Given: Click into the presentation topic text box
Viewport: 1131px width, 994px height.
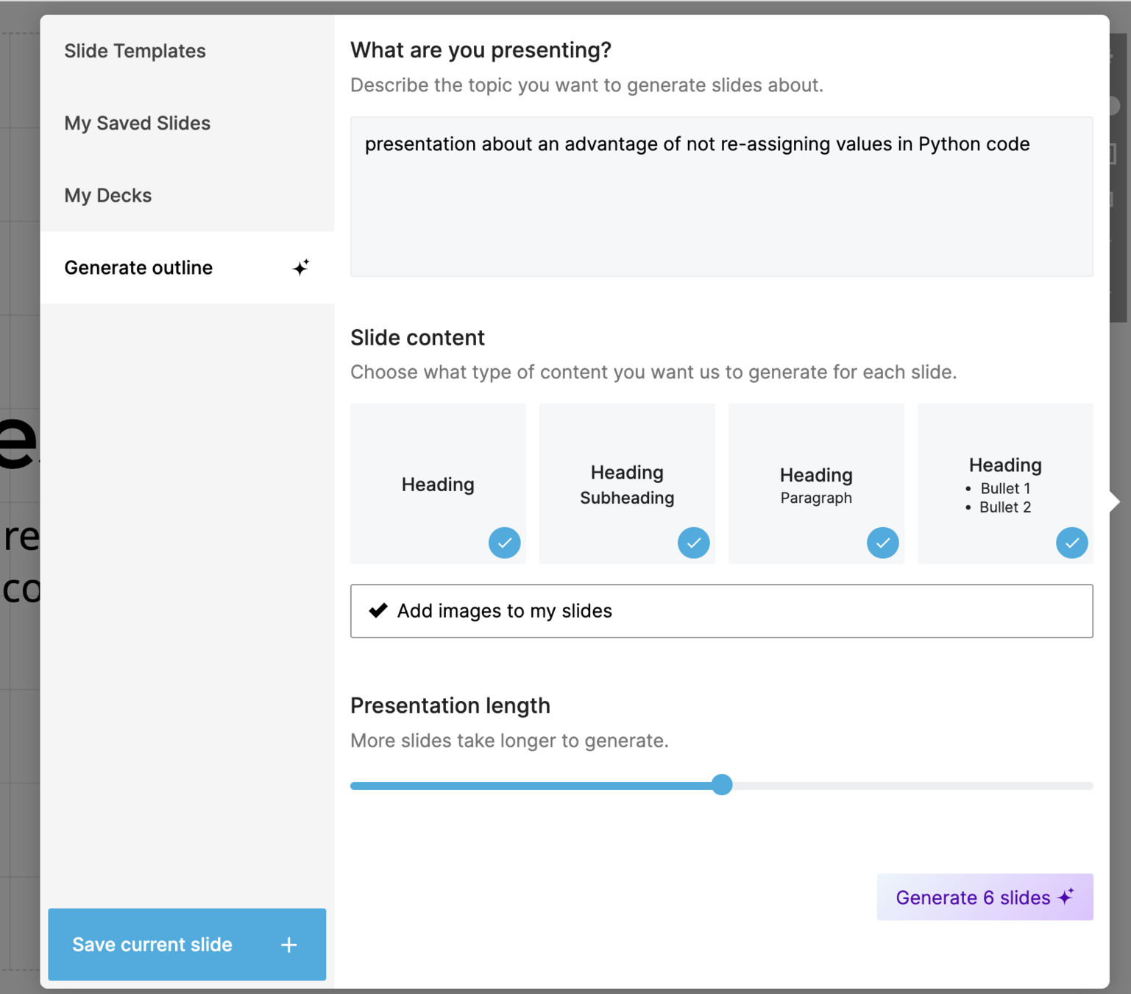Looking at the screenshot, I should click(x=721, y=197).
